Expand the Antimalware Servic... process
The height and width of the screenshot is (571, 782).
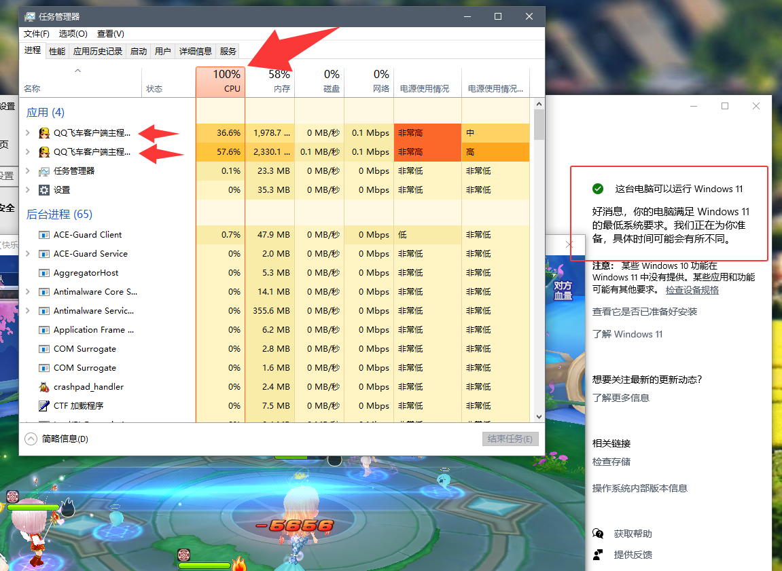[28, 311]
